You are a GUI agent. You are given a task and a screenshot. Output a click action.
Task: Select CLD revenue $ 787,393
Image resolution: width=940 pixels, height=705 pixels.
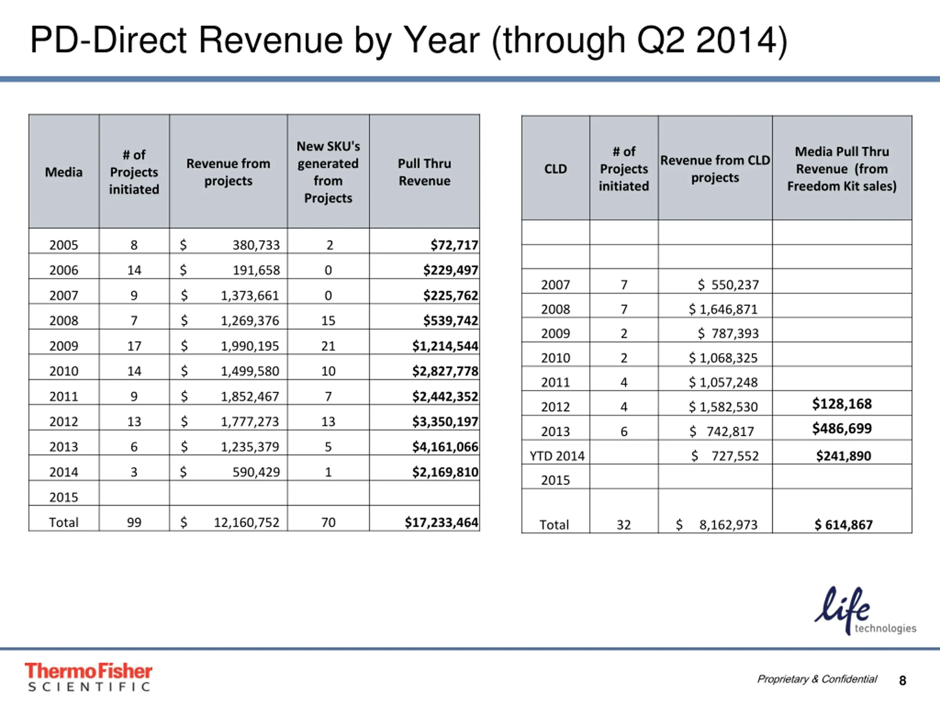click(x=728, y=333)
